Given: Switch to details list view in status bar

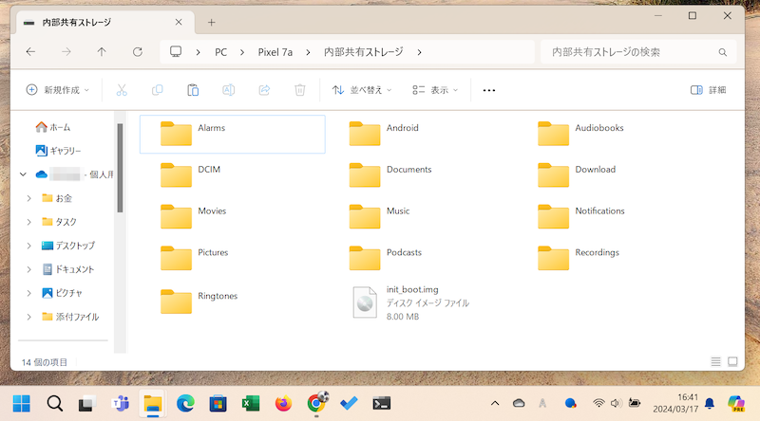Looking at the screenshot, I should pos(715,361).
